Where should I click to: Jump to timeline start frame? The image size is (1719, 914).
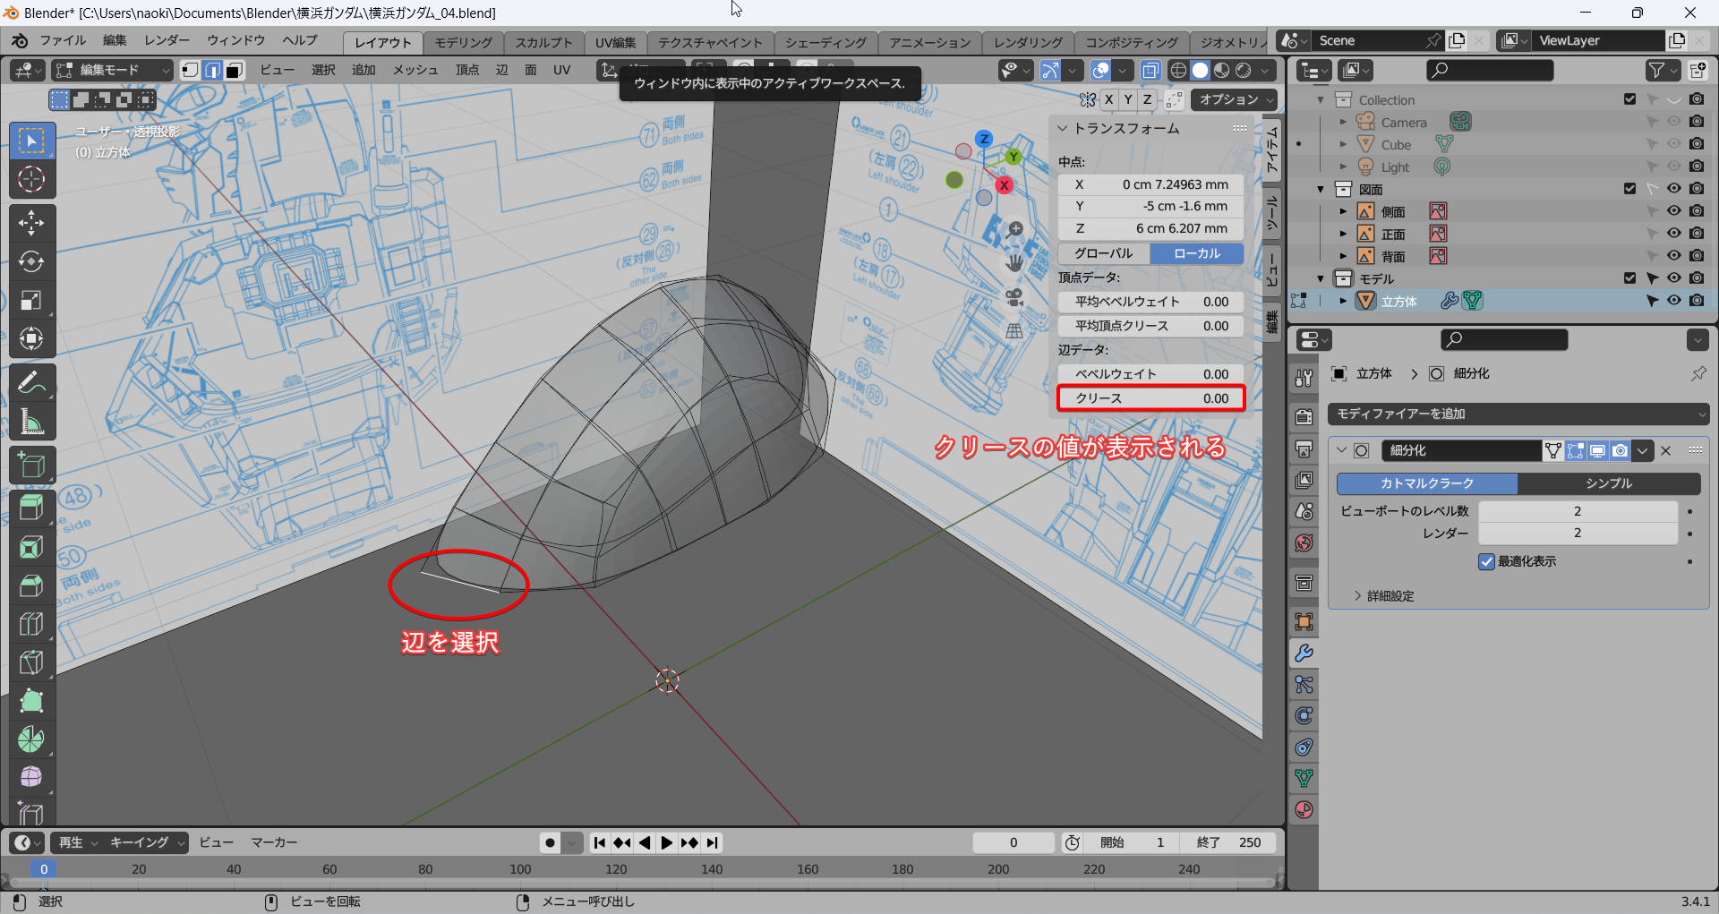coord(600,842)
